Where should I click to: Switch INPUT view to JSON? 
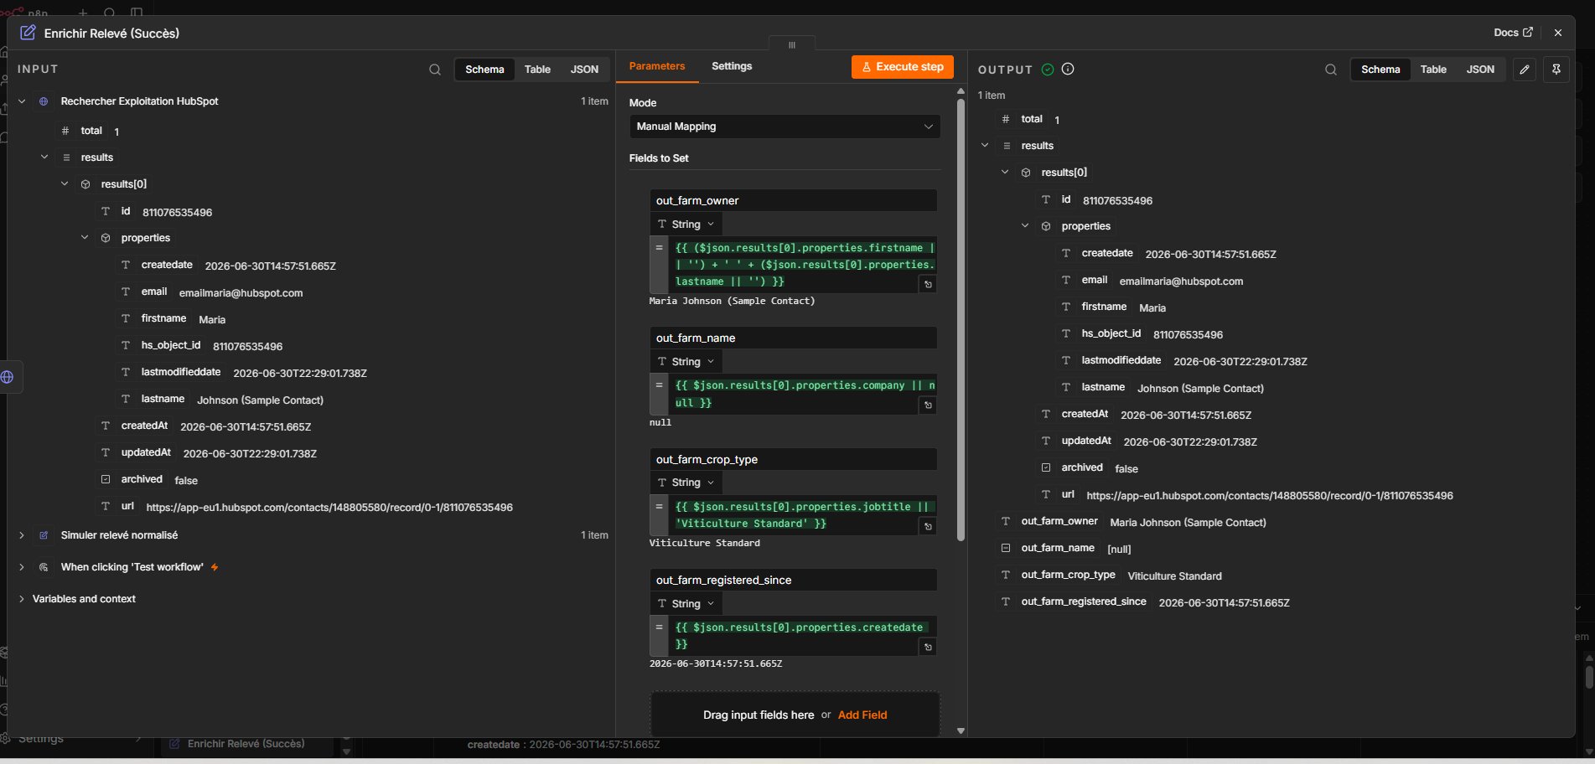point(584,70)
